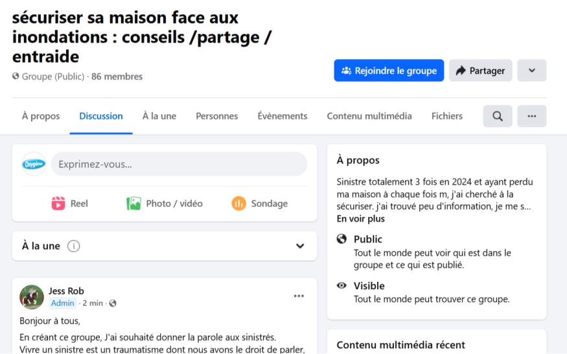Click the Exprimez-vous input field
The height and width of the screenshot is (354, 567).
[x=179, y=164]
